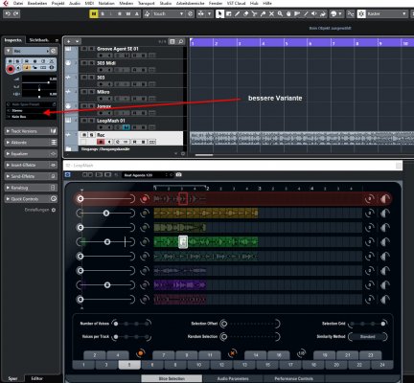The height and width of the screenshot is (383, 414).
Task: Click the play tool speaker icon
Action: [314, 13]
